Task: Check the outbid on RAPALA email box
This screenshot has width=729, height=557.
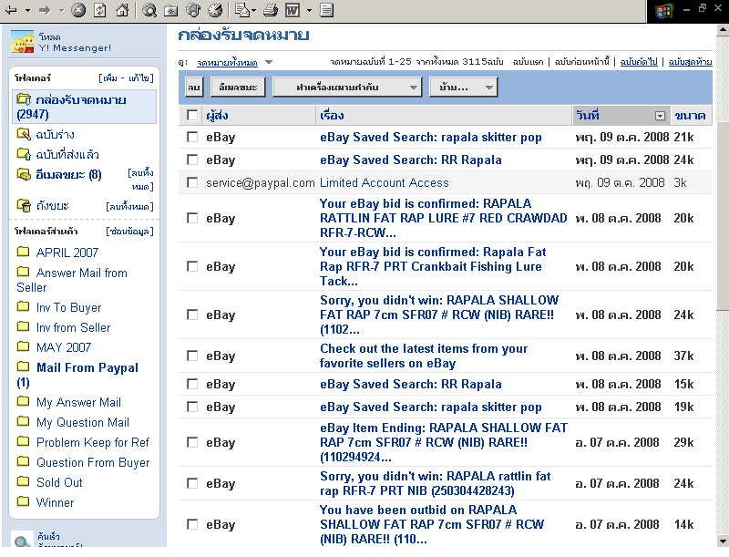Action: tap(192, 524)
